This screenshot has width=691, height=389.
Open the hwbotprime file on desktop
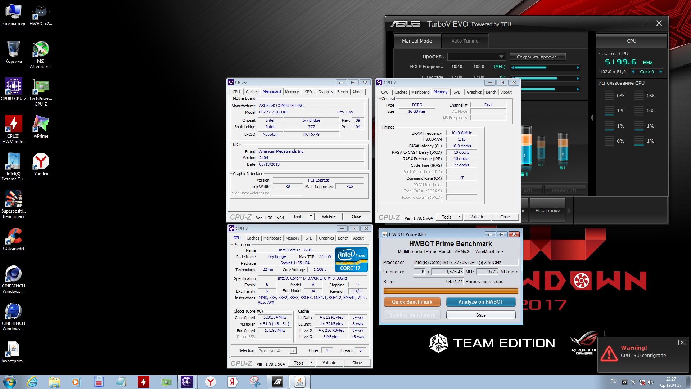click(14, 352)
